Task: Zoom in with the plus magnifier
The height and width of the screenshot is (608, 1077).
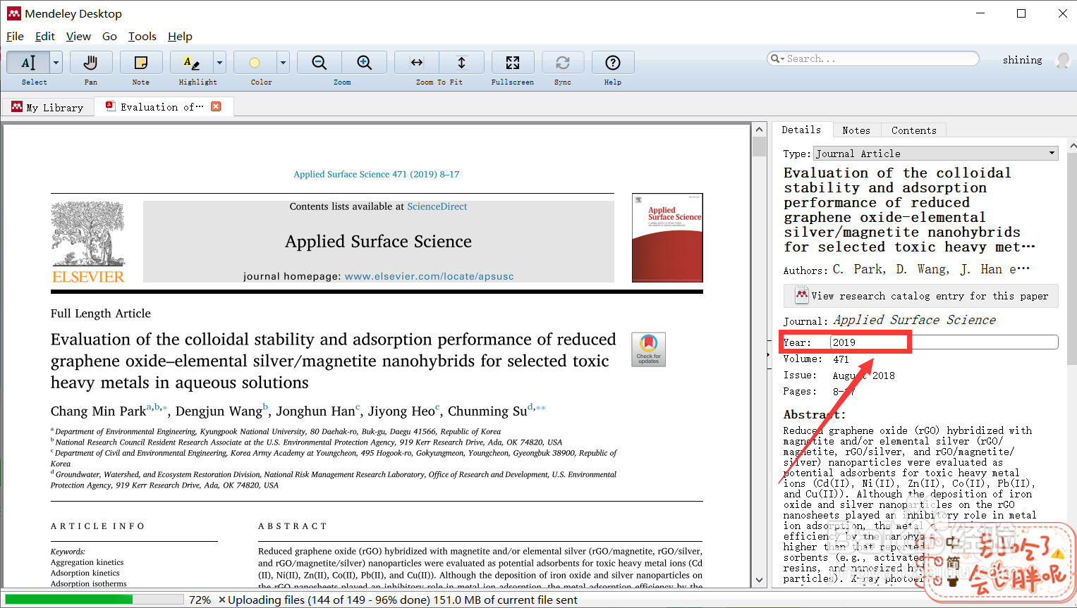Action: click(365, 63)
